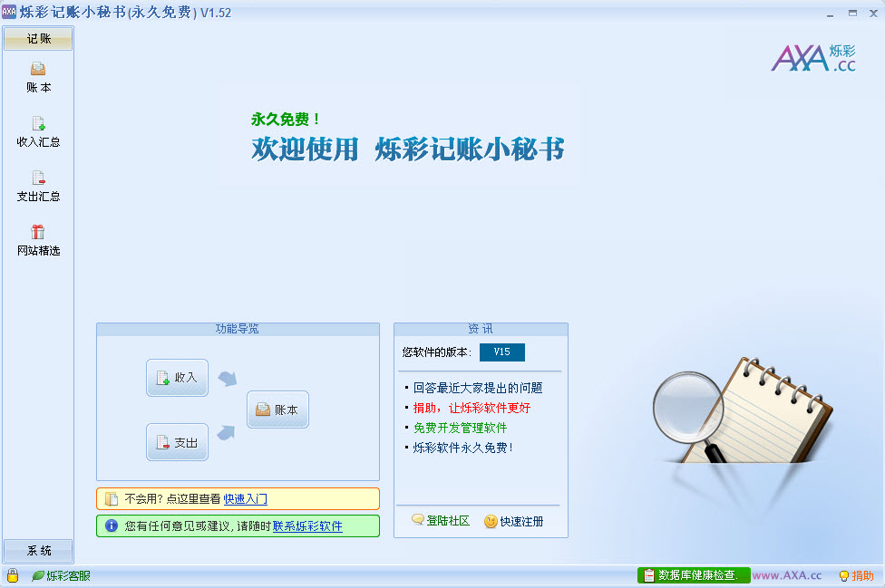Click the 功能导览 panel header
Image resolution: width=885 pixels, height=588 pixels.
point(238,329)
